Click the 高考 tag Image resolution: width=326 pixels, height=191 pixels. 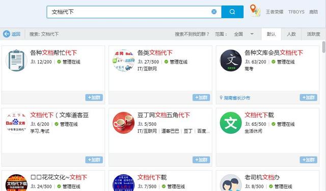(x=249, y=69)
